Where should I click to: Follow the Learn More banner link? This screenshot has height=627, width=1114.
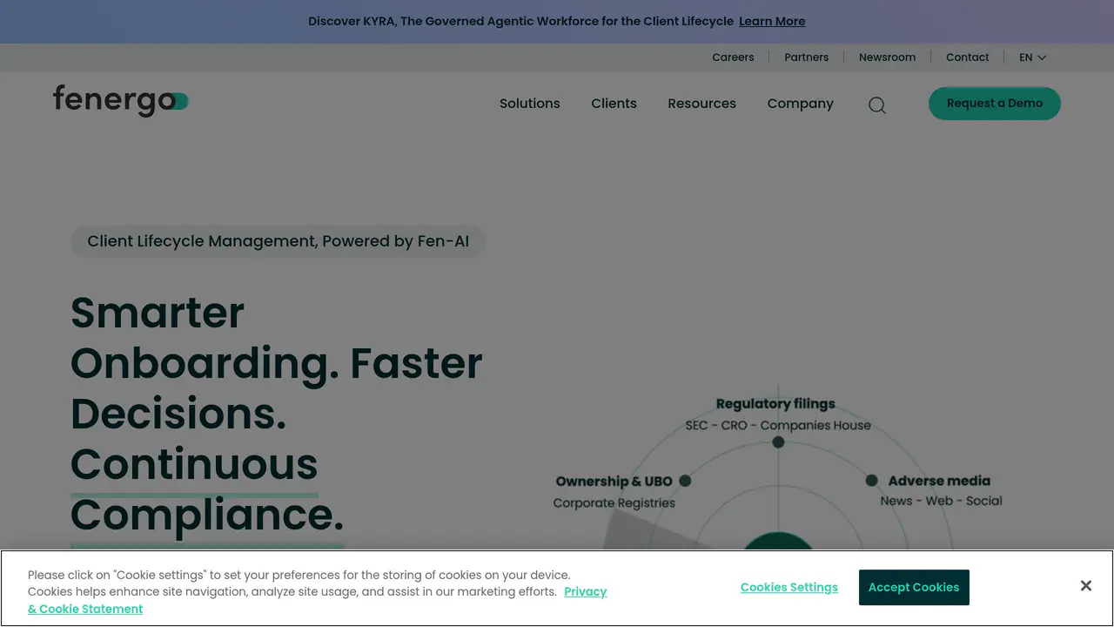point(772,21)
